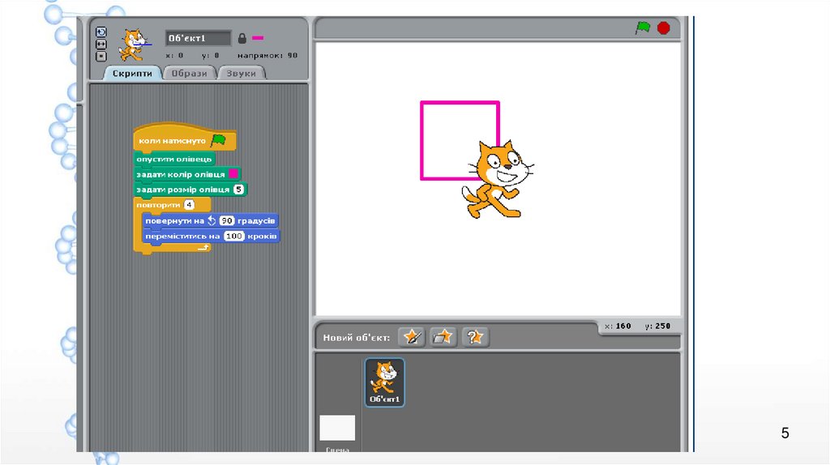
Task: Paint a new sprite with brush star icon
Action: point(412,337)
